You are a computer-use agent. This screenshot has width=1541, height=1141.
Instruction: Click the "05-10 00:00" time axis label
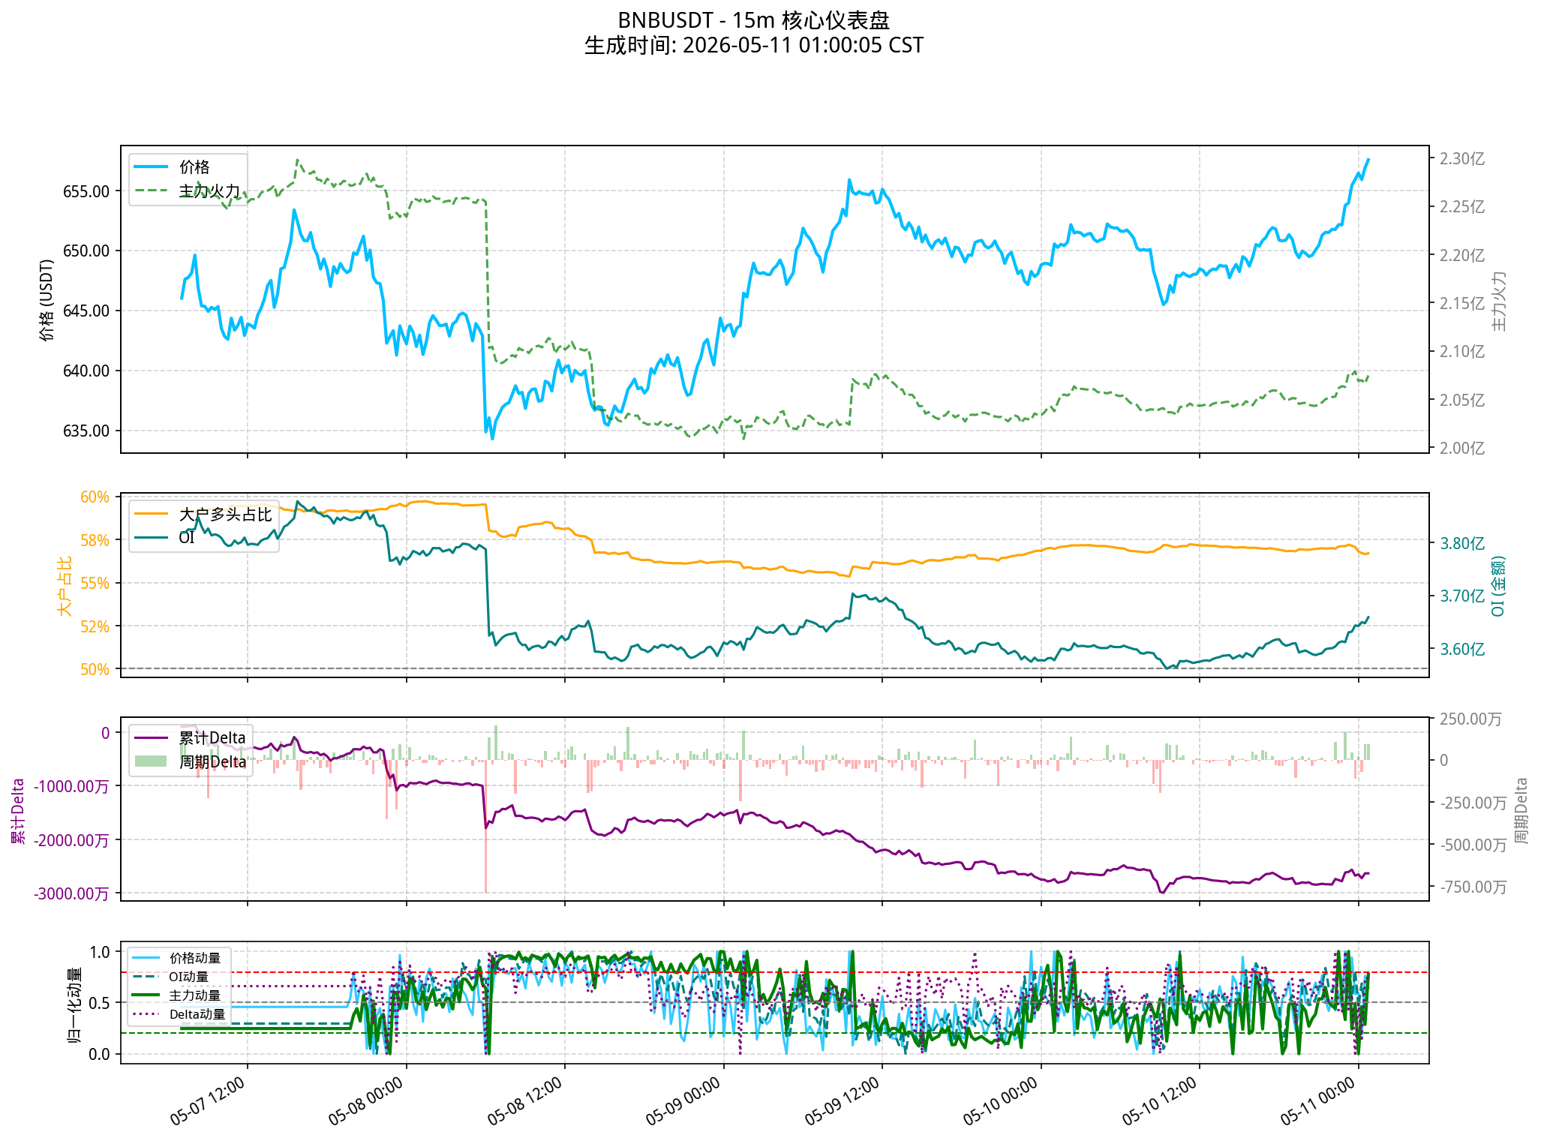(1001, 1100)
